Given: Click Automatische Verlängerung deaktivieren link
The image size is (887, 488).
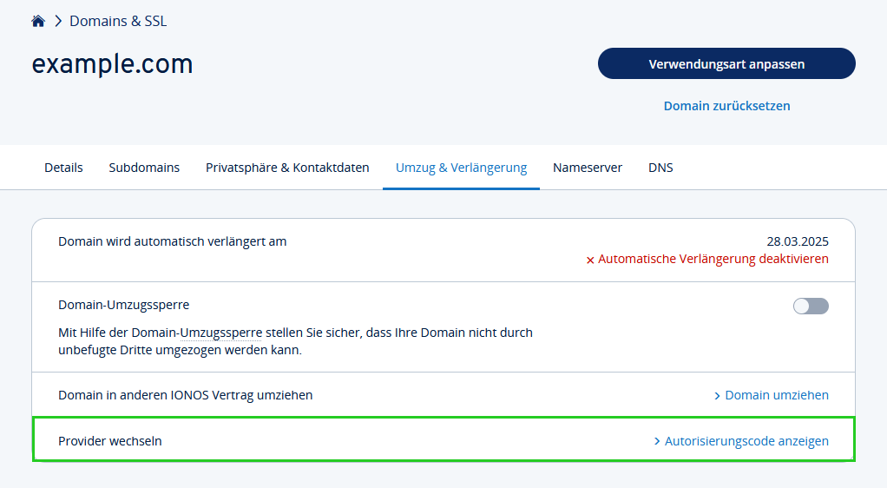Looking at the screenshot, I should (x=713, y=259).
